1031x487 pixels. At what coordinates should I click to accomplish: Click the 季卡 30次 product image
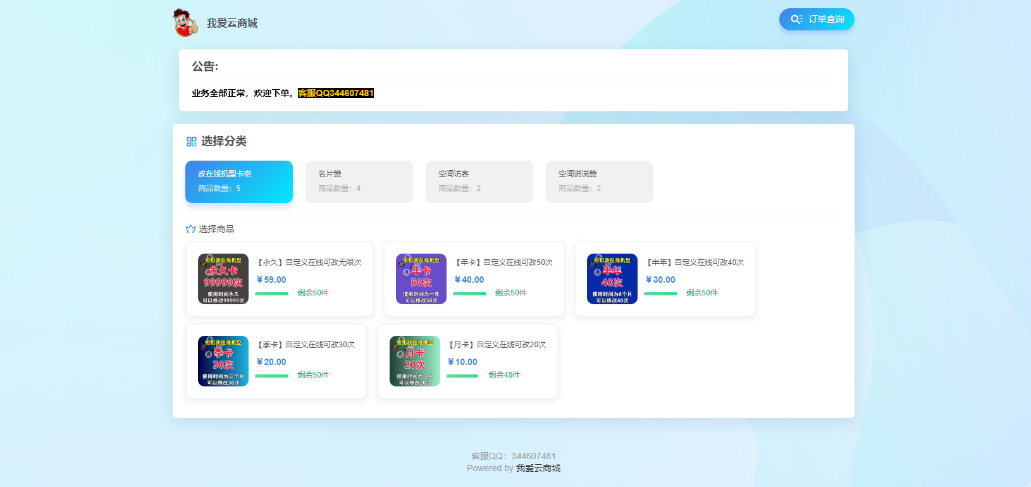point(223,361)
